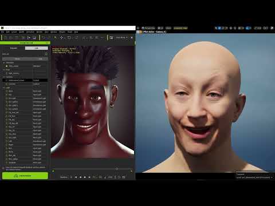Open the Animation menu in iClone
The image size is (275, 206).
click(x=30, y=32)
